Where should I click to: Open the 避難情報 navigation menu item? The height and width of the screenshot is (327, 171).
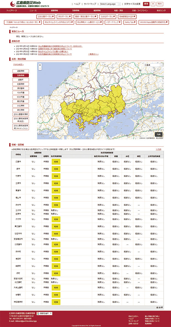point(54,11)
